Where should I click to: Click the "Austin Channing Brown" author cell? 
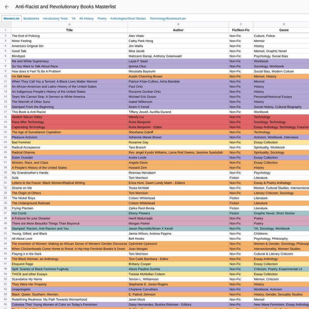(x=178, y=76)
